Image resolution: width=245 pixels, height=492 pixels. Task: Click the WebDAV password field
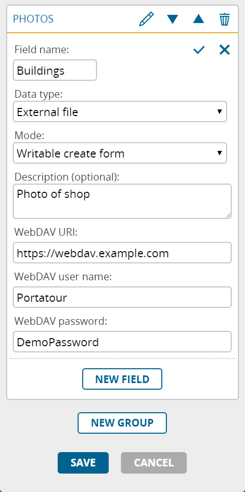(x=122, y=342)
